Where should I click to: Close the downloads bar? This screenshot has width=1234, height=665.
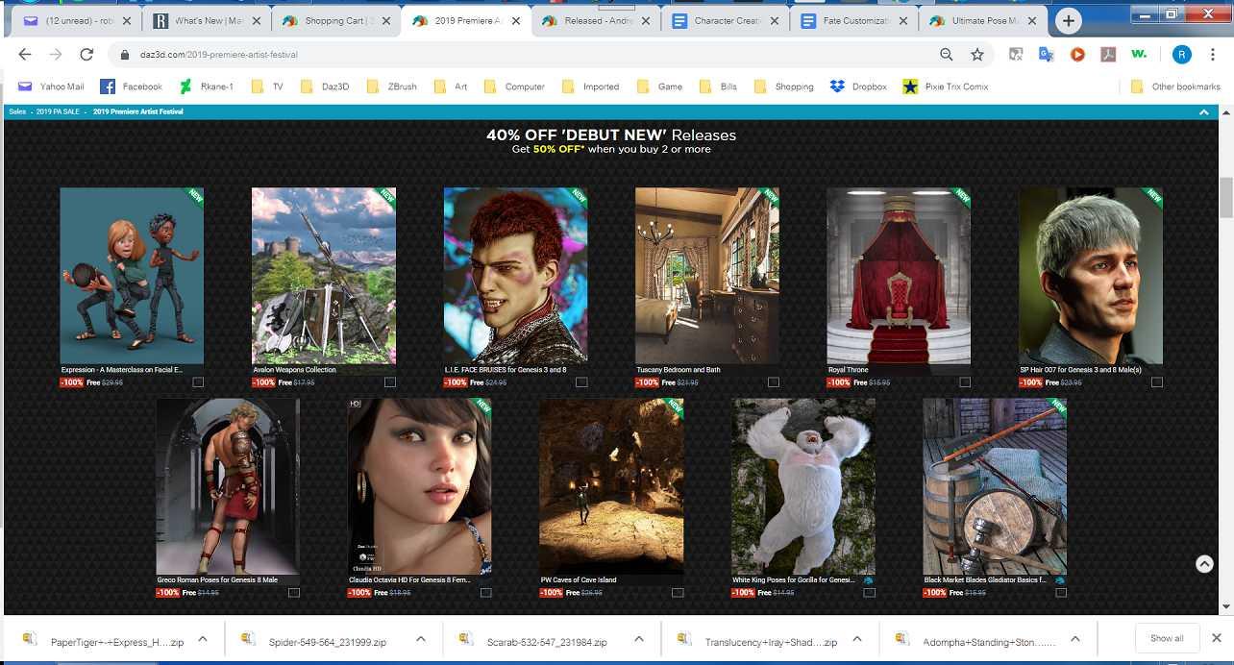(x=1216, y=638)
